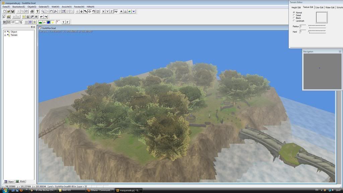Viewport: 343px width, 193px height.
Task: Switch to the Object bottom tab
Action: tap(9, 182)
